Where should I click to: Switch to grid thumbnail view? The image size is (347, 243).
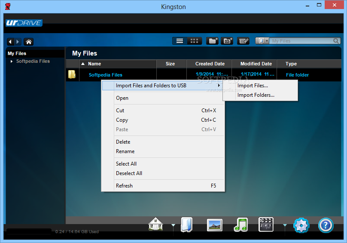pyautogui.click(x=194, y=41)
